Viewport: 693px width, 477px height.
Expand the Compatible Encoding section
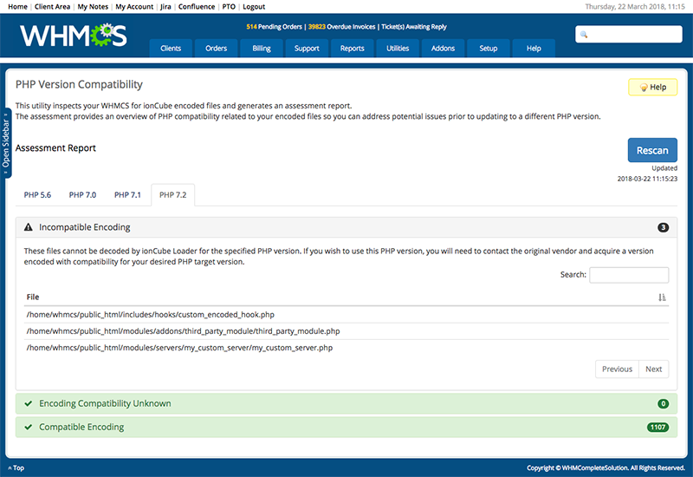point(346,427)
